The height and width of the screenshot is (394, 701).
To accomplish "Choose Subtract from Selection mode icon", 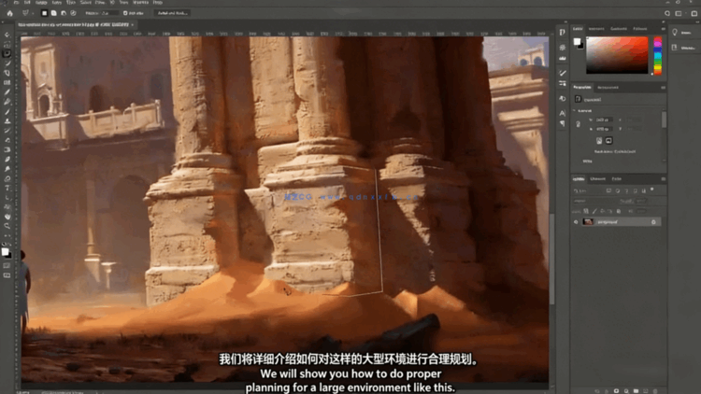I will coord(64,13).
